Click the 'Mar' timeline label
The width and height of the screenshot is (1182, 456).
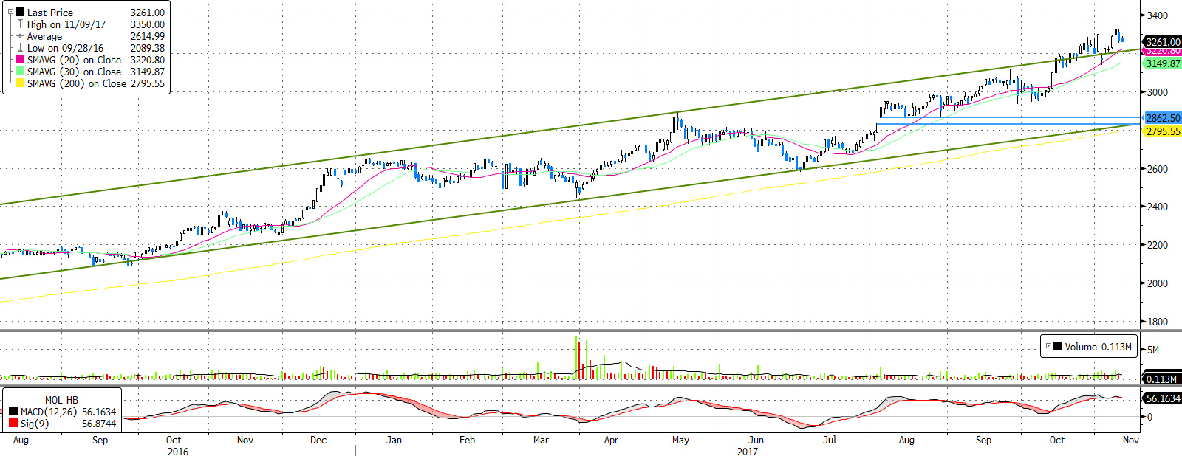point(541,441)
